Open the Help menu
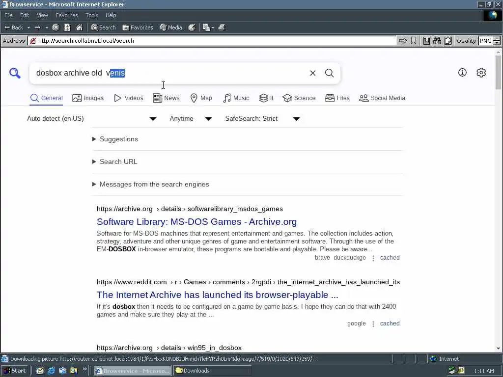The height and width of the screenshot is (377, 503). (x=111, y=15)
